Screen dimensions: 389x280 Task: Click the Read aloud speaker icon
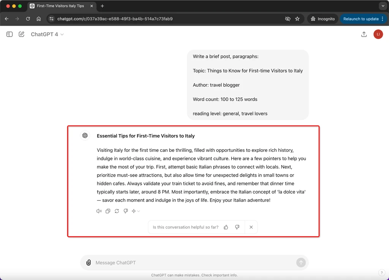[x=99, y=211]
